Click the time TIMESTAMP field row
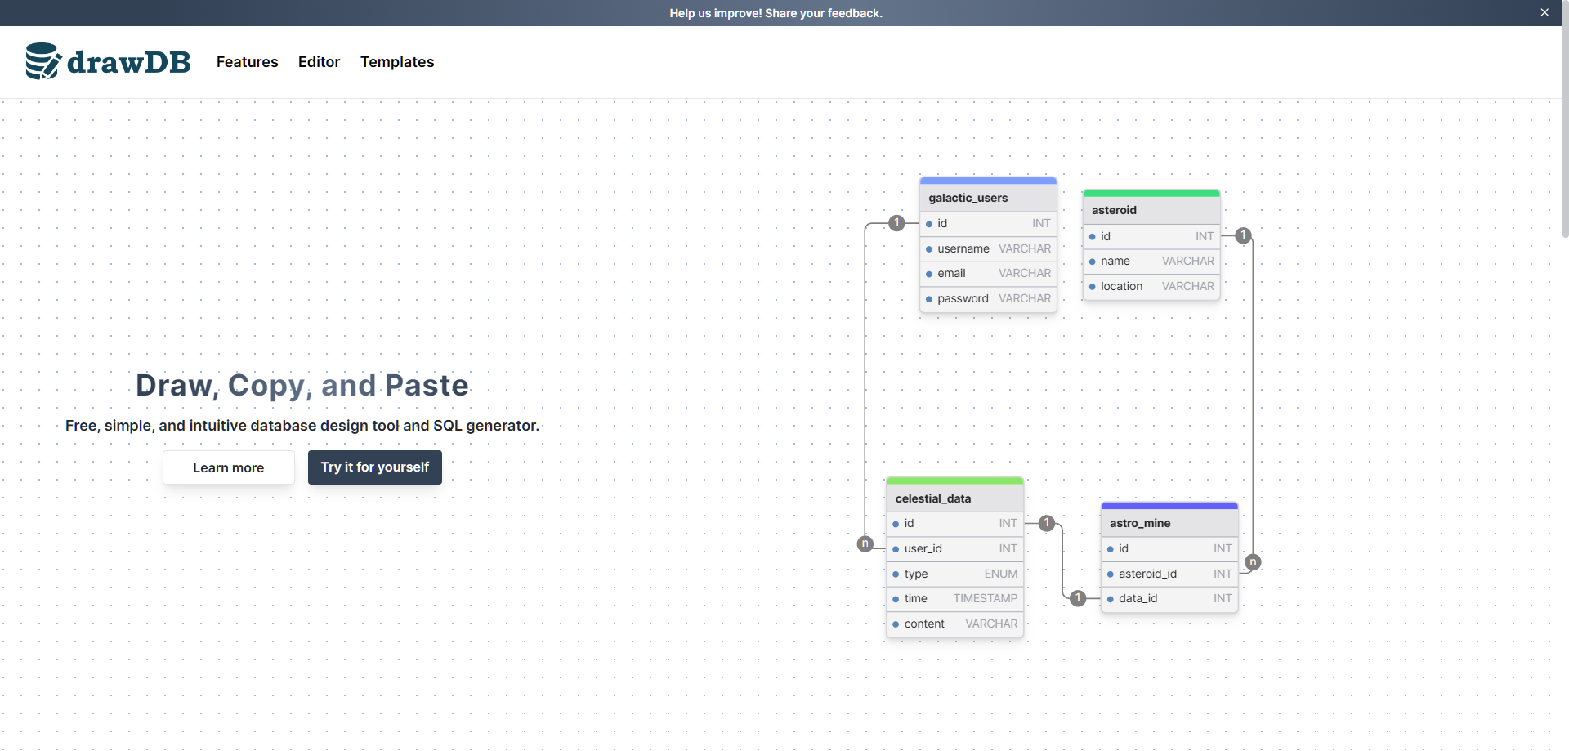This screenshot has height=751, width=1569. tap(954, 599)
